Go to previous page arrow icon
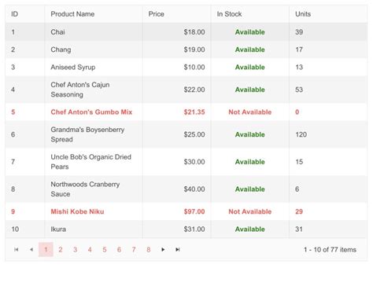The image size is (373, 290). (x=31, y=249)
